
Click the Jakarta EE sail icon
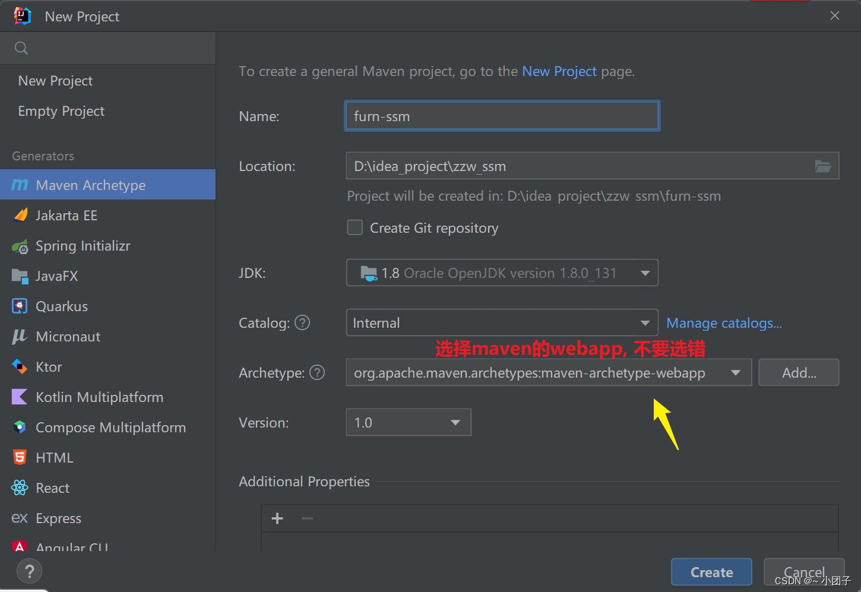coord(20,215)
